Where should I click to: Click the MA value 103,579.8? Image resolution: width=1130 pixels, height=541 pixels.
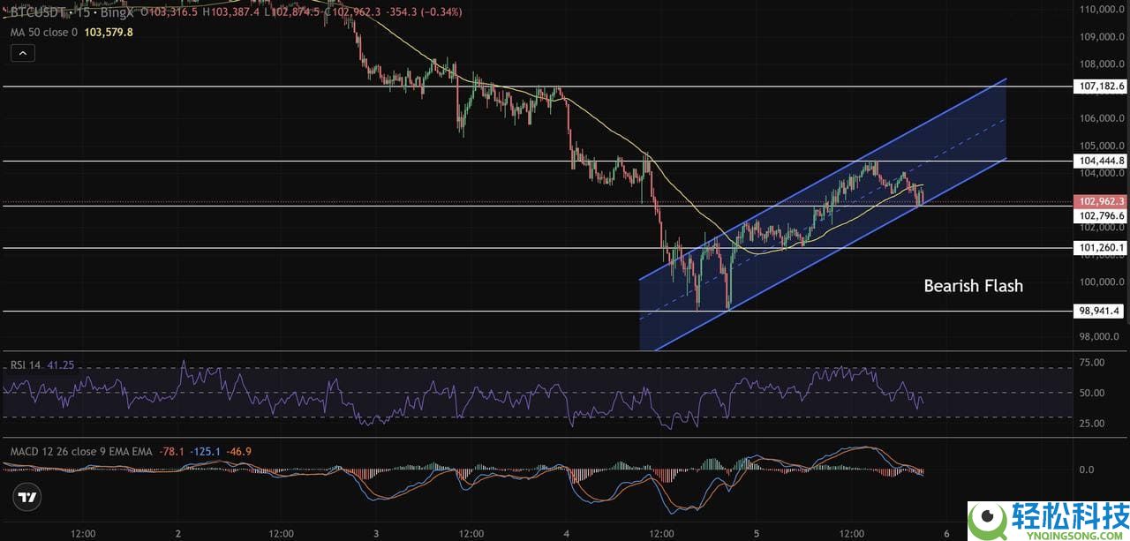tap(109, 32)
